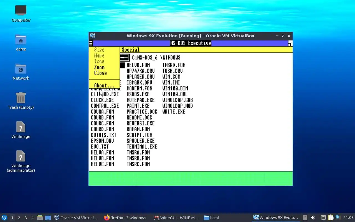This screenshot has height=222, width=355.
Task: Select file TERMINAL.EXE
Action: coord(142,147)
